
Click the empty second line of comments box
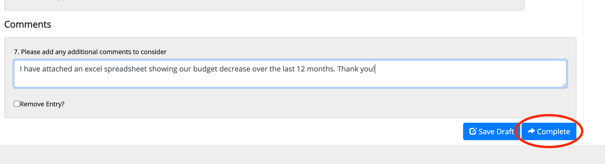[290, 81]
